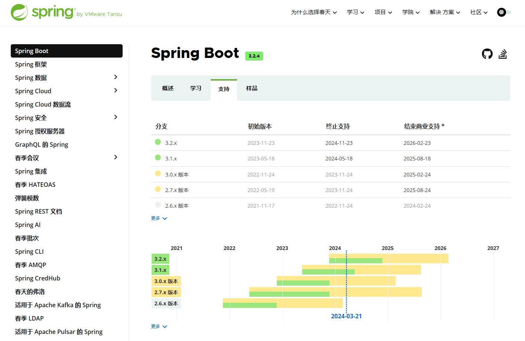
Task: Open GraphQL 的 Spring sidebar link
Action: [42, 144]
